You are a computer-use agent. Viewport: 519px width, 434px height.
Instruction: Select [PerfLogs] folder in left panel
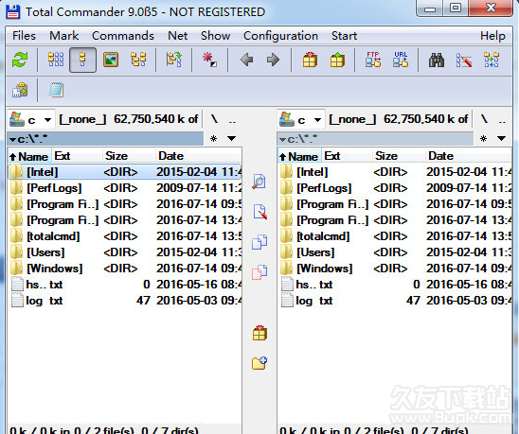[x=124, y=188]
